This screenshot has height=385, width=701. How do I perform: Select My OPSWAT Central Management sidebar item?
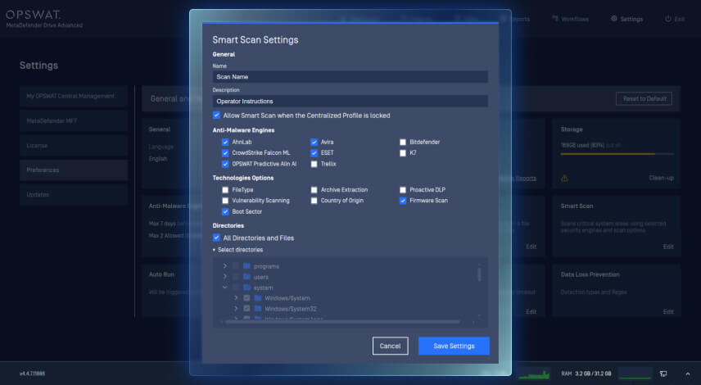click(x=74, y=96)
